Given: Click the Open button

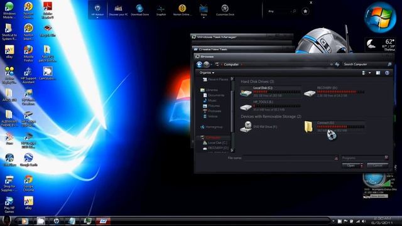Looking at the screenshot, I should point(350,166).
